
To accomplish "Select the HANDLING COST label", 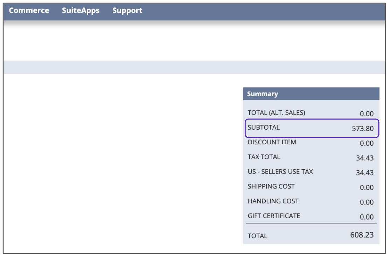I will 273,201.
